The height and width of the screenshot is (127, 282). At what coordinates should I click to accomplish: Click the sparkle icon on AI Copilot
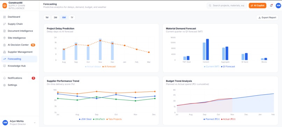tap(252, 6)
